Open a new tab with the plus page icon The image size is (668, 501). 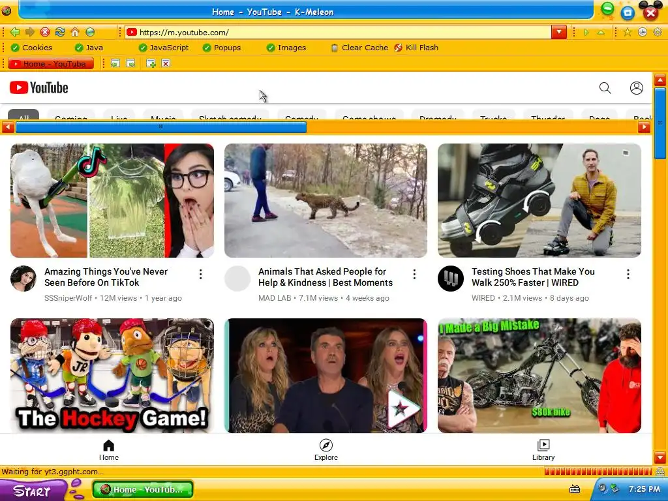151,63
